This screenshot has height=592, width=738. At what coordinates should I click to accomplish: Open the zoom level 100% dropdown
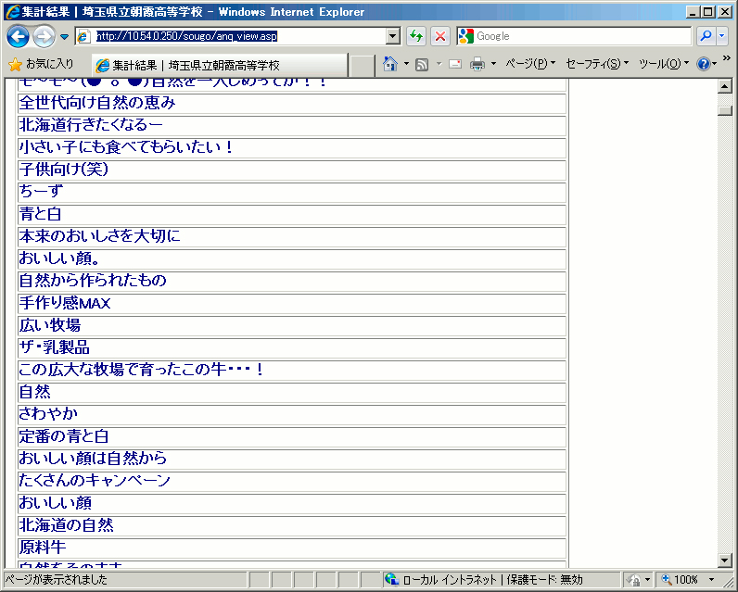[x=711, y=580]
